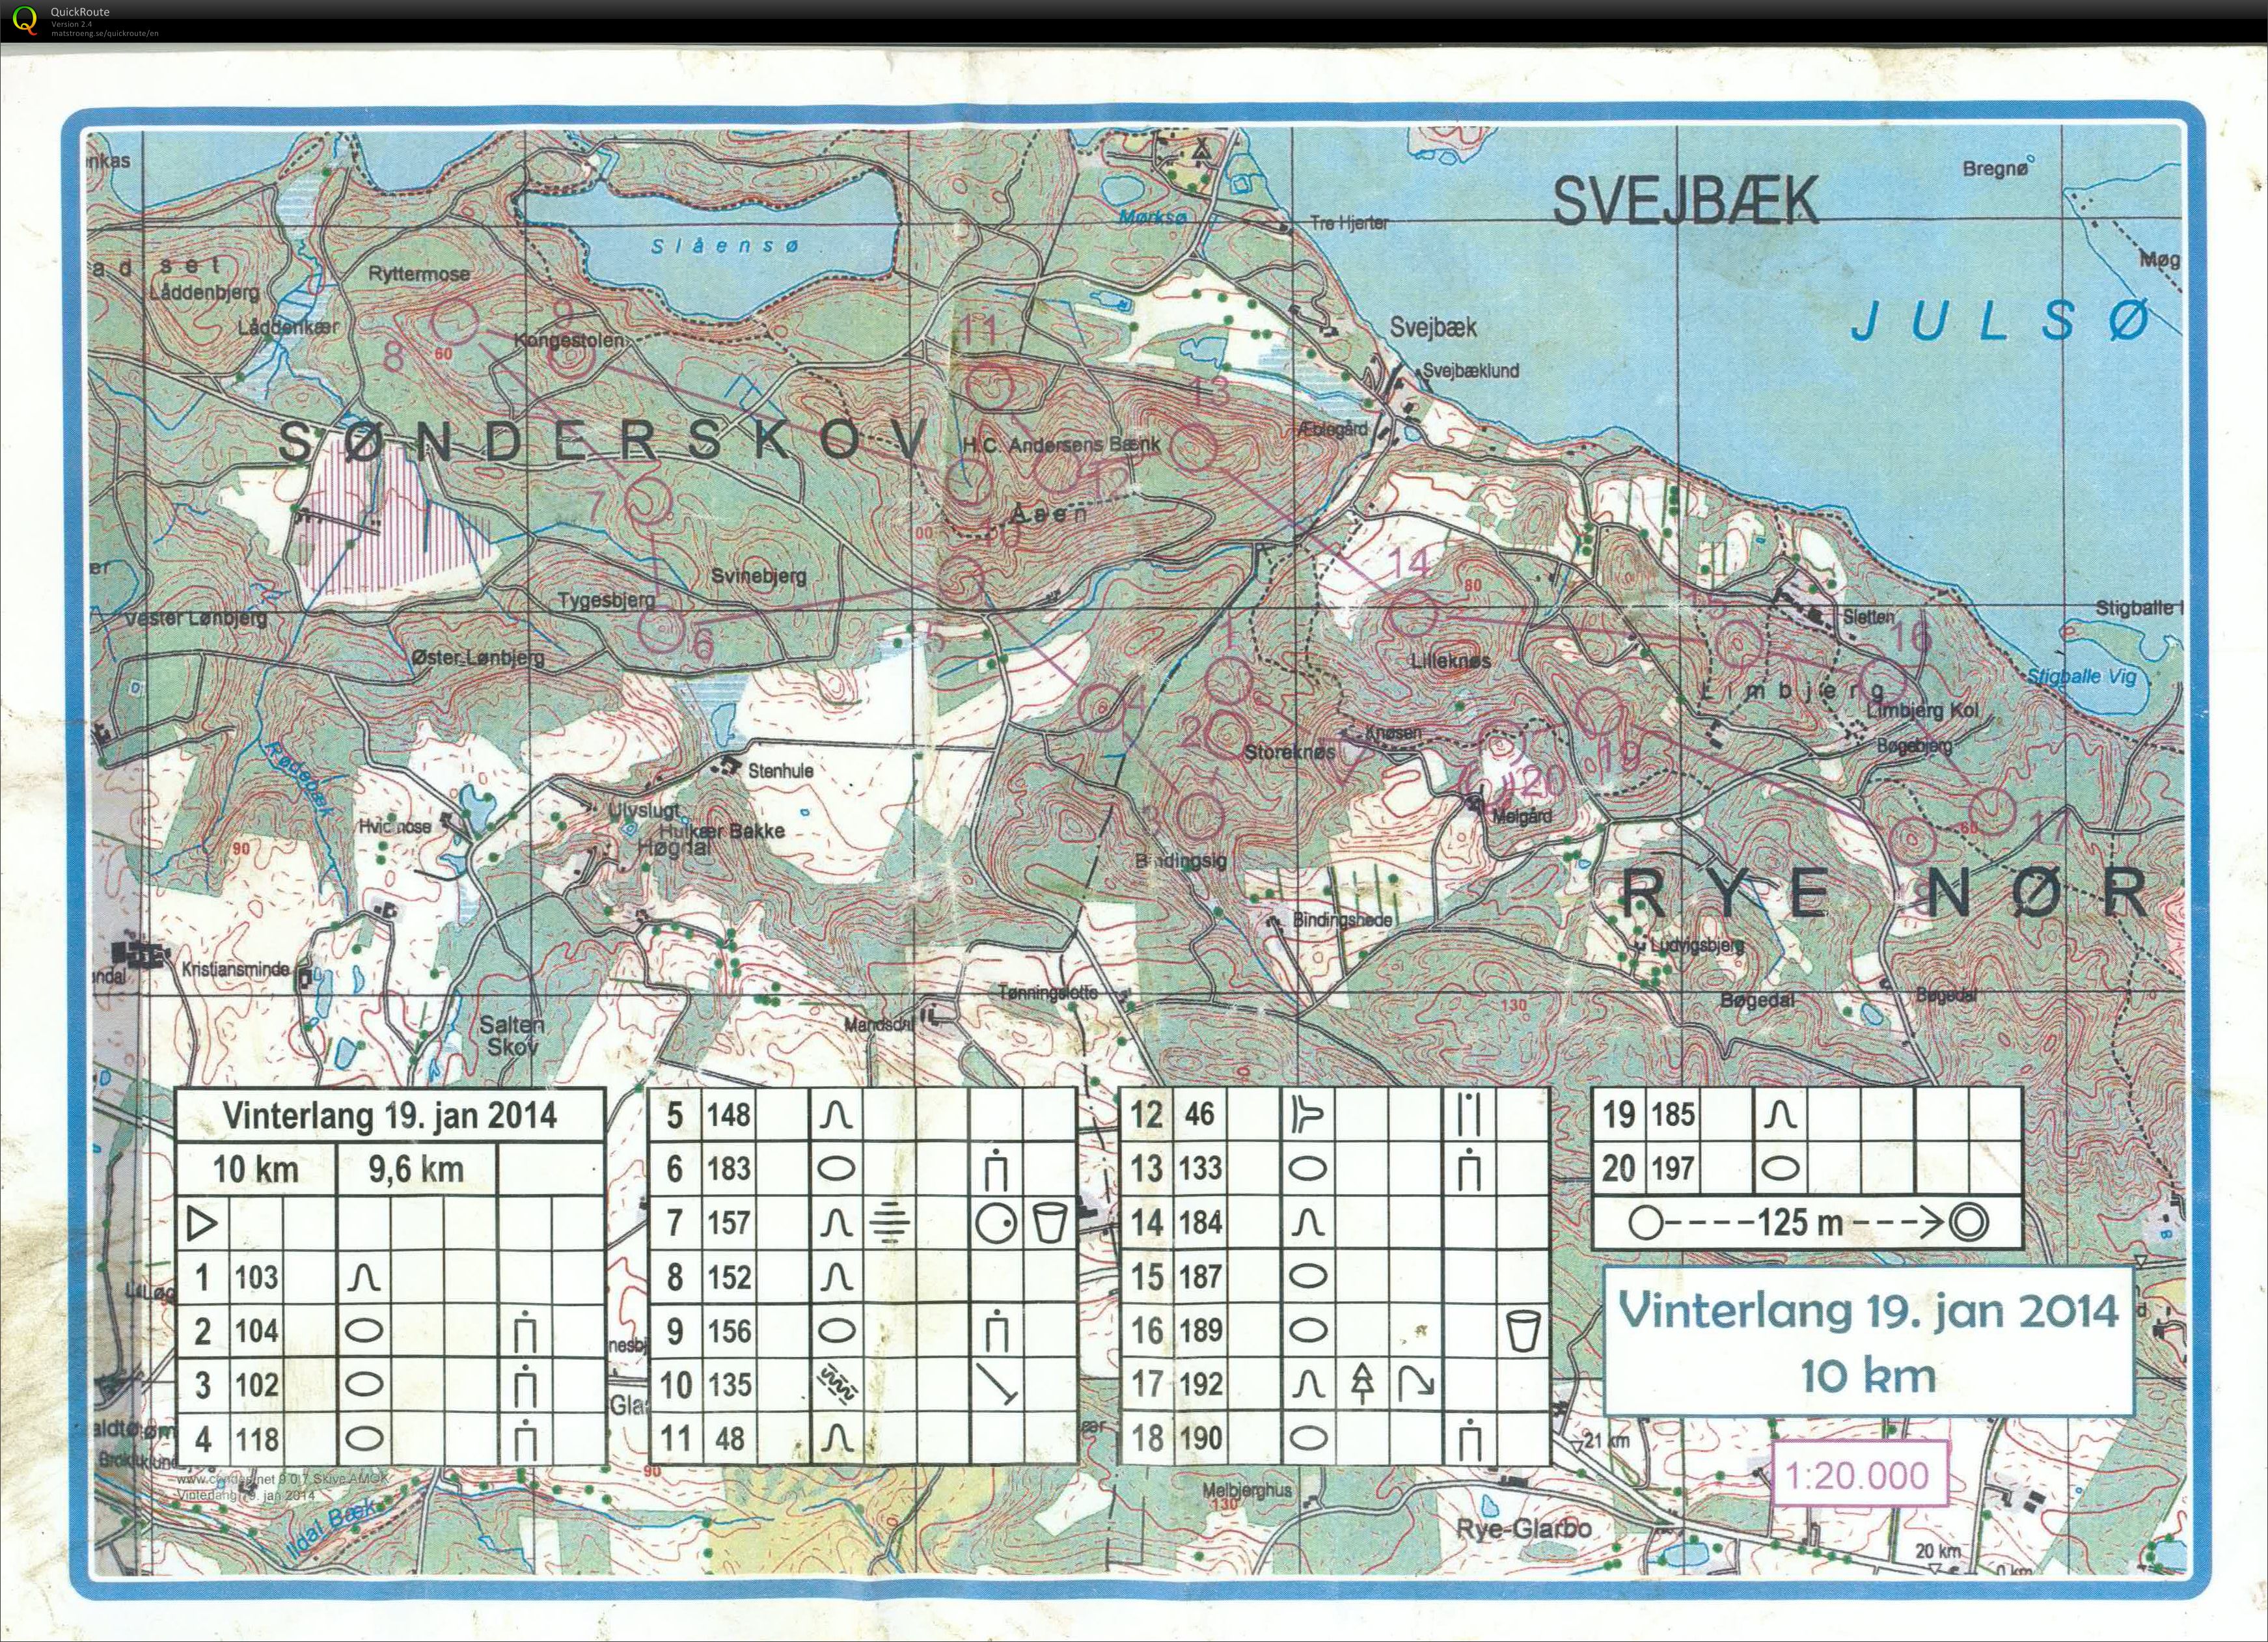Click control code 135 for control 10

728,1385
